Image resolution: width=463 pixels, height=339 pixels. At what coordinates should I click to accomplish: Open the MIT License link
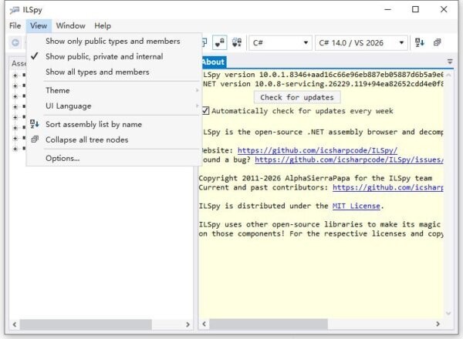pos(356,206)
